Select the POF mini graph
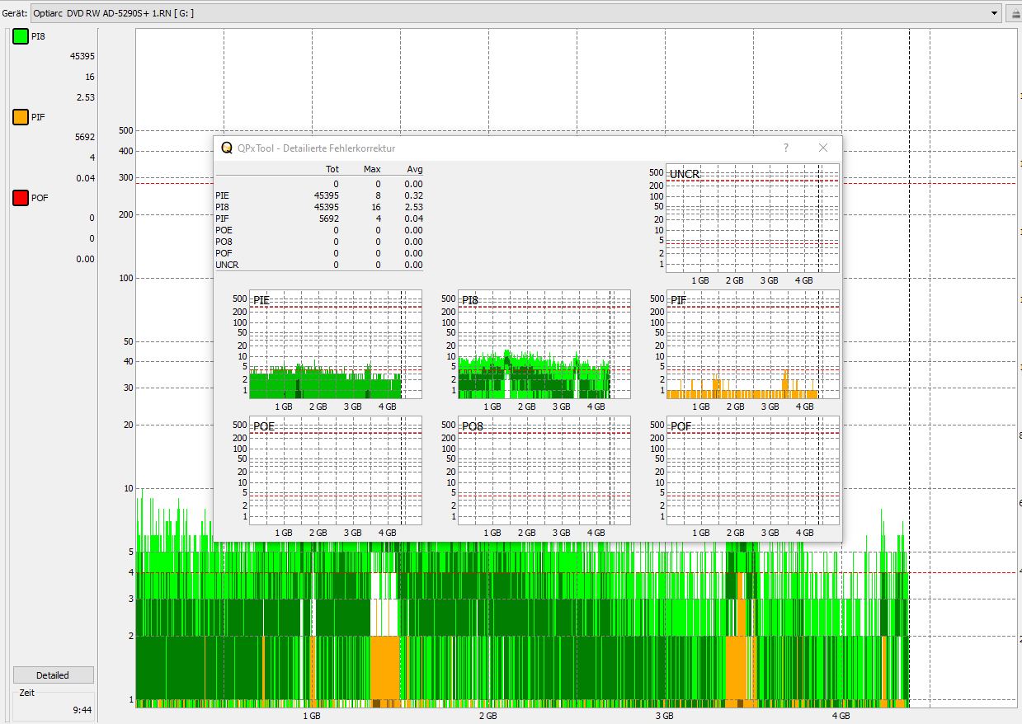1022x724 pixels. [x=742, y=471]
